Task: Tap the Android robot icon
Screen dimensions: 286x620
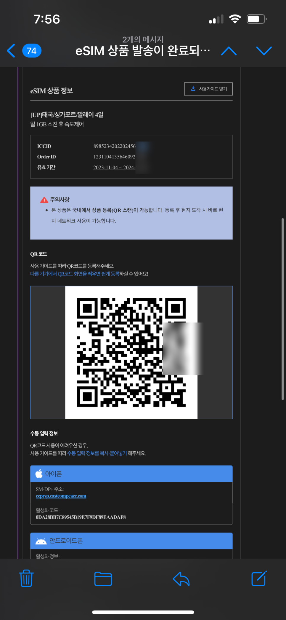Action: pyautogui.click(x=41, y=541)
